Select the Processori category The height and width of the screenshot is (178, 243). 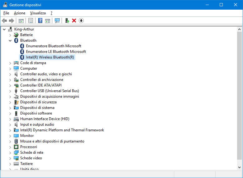pos(28,147)
